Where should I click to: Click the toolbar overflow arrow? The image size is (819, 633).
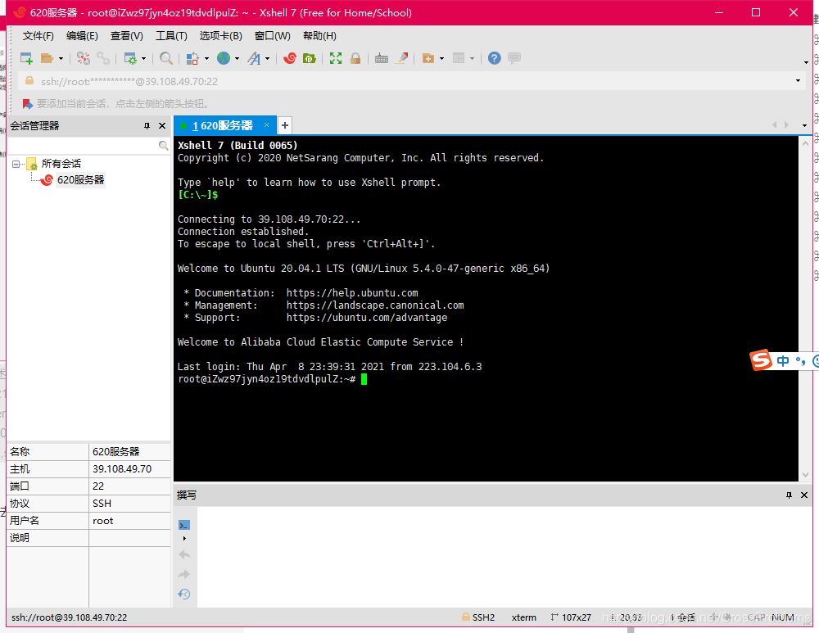[806, 63]
